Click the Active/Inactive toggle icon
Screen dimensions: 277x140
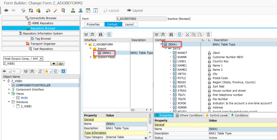click(31, 10)
